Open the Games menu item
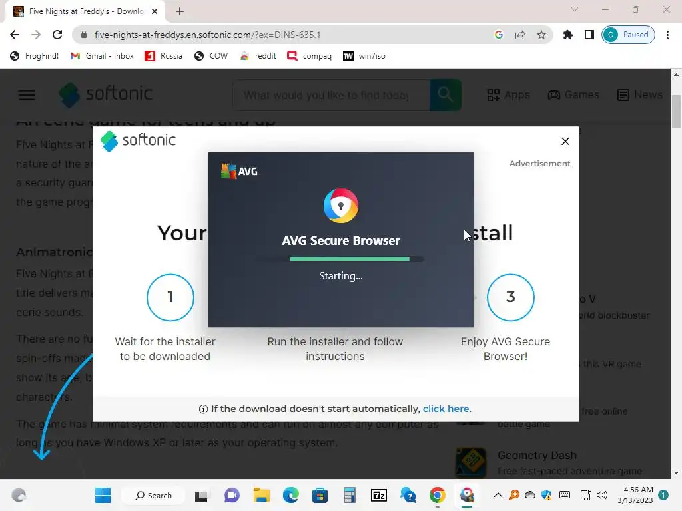Viewport: 682px width, 511px height. tap(573, 94)
